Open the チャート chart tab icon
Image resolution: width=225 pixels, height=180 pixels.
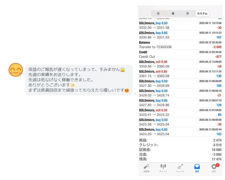tap(163, 167)
